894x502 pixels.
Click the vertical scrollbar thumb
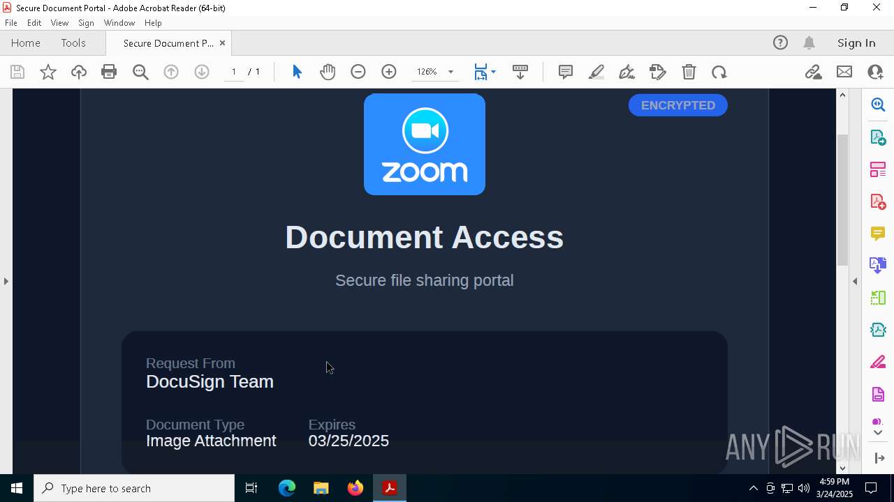(x=842, y=199)
